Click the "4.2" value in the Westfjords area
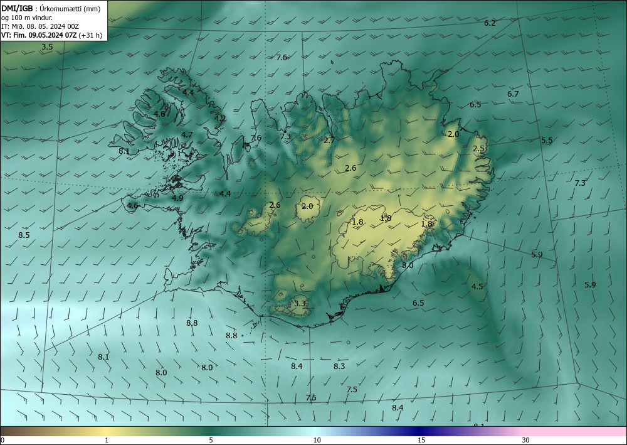Viewport: 627px width, 445px height. pyautogui.click(x=220, y=119)
